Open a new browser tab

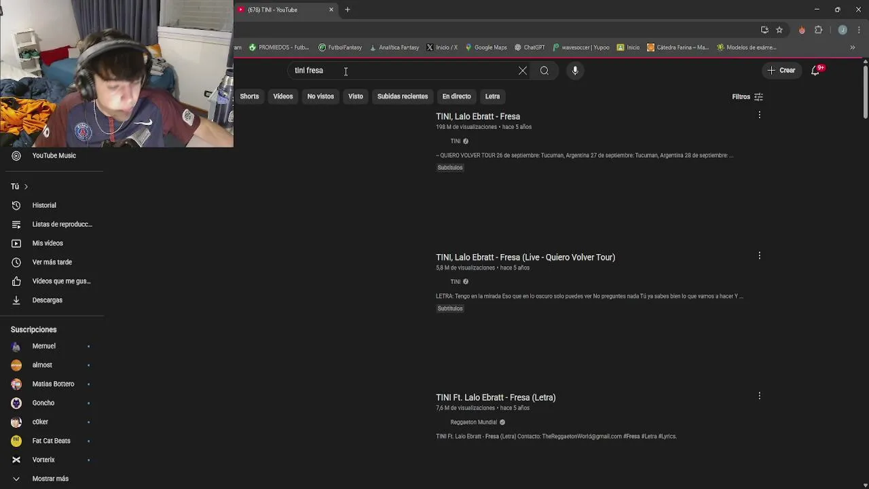point(348,10)
